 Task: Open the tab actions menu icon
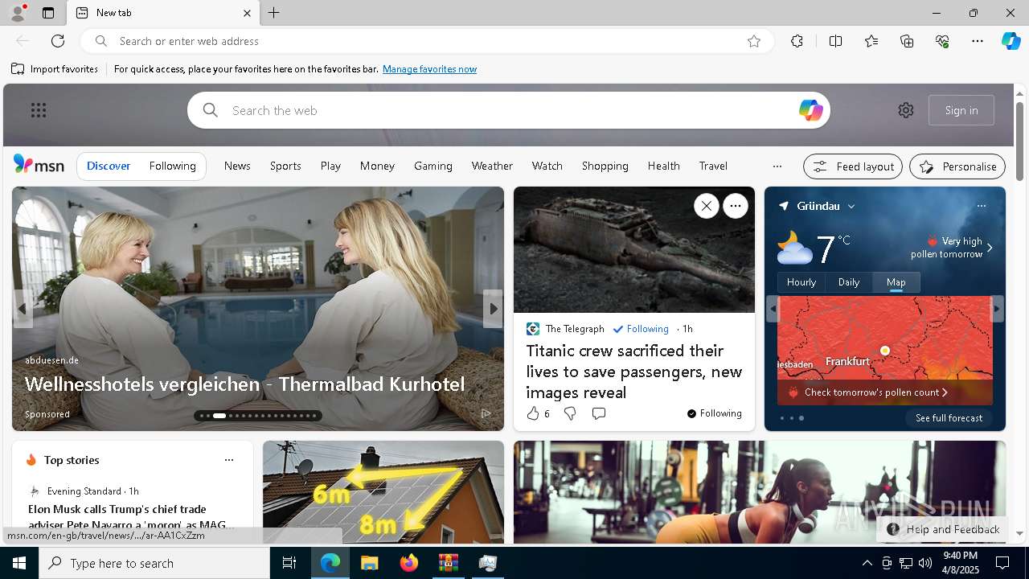pyautogui.click(x=48, y=13)
